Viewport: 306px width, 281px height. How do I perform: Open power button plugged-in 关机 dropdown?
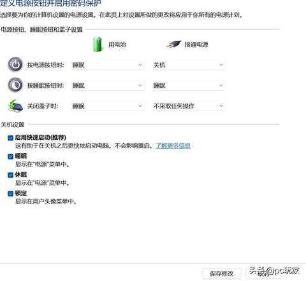point(188,65)
